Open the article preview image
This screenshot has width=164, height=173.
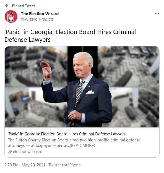click(82, 87)
